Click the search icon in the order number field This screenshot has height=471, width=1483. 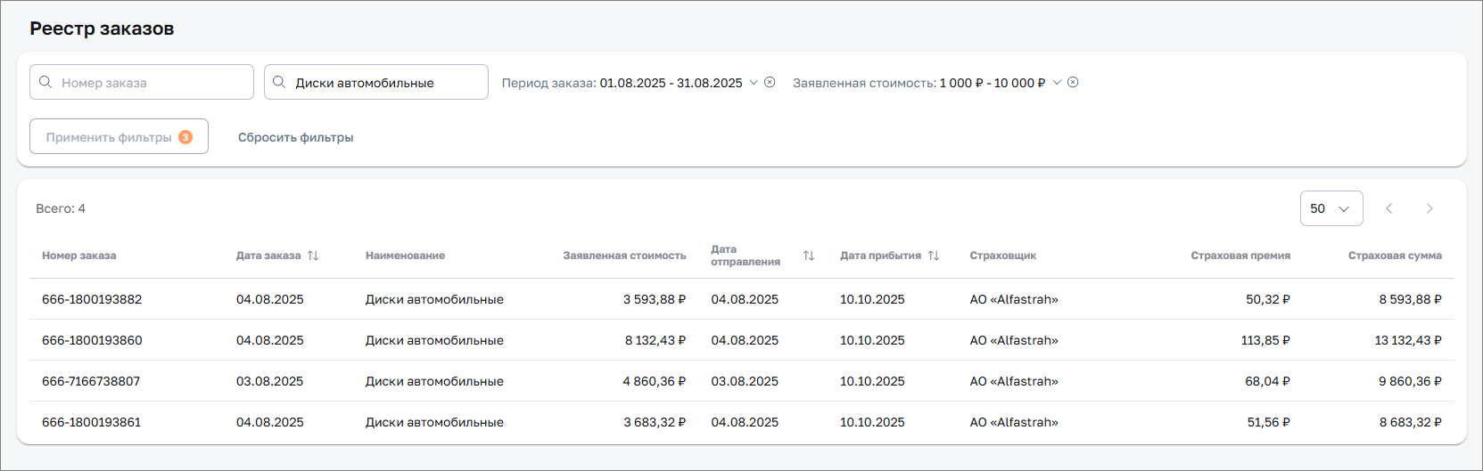45,82
